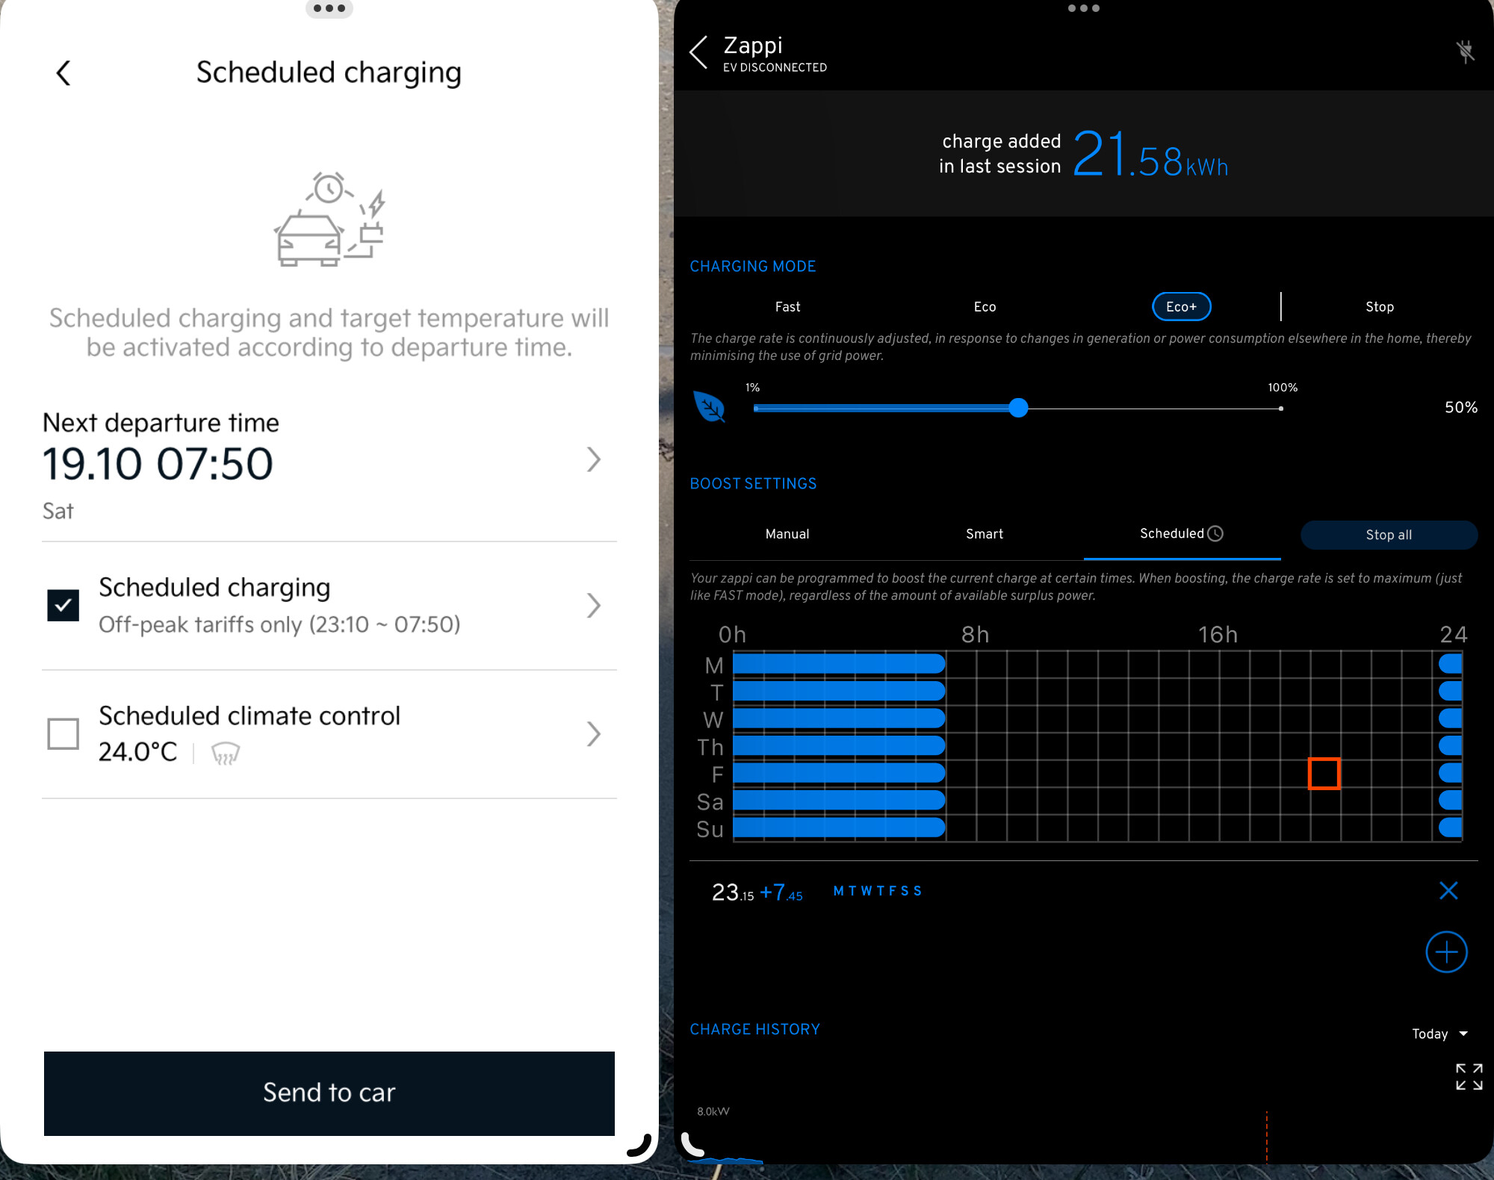Tap the blue eco leaf icon
Viewport: 1494px width, 1180px height.
[x=710, y=407]
